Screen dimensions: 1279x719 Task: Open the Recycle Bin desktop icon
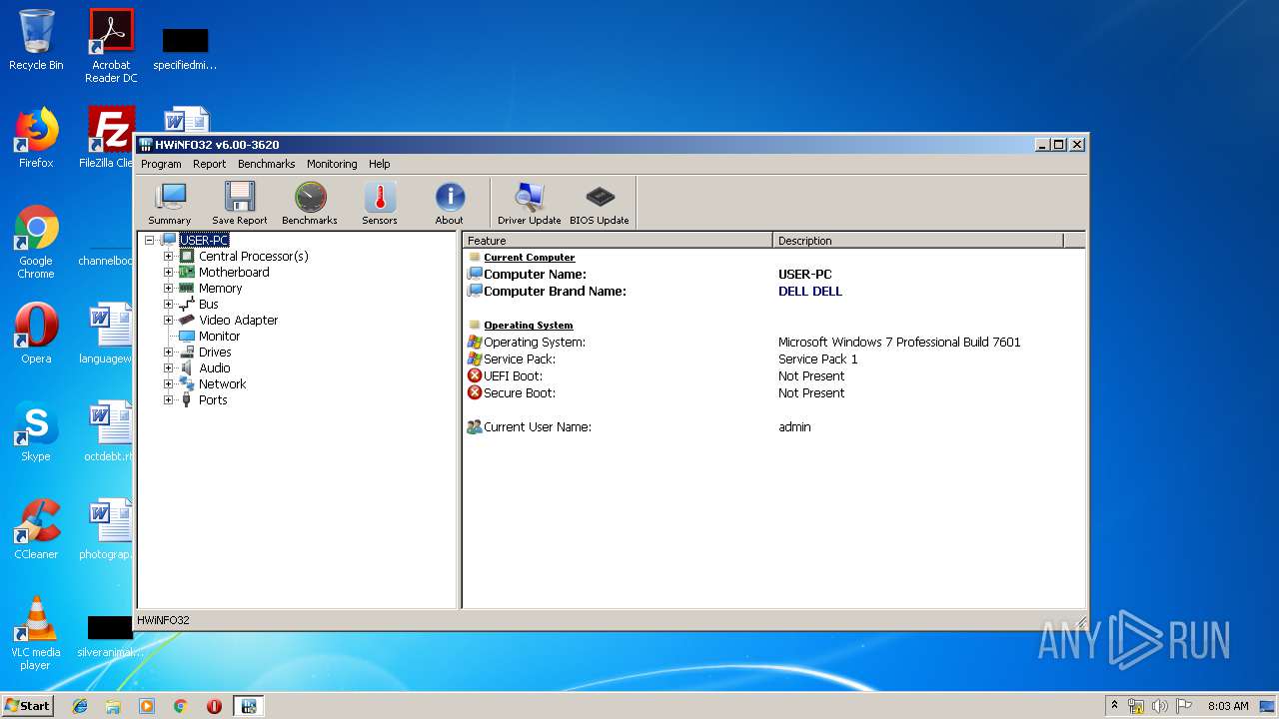click(36, 40)
